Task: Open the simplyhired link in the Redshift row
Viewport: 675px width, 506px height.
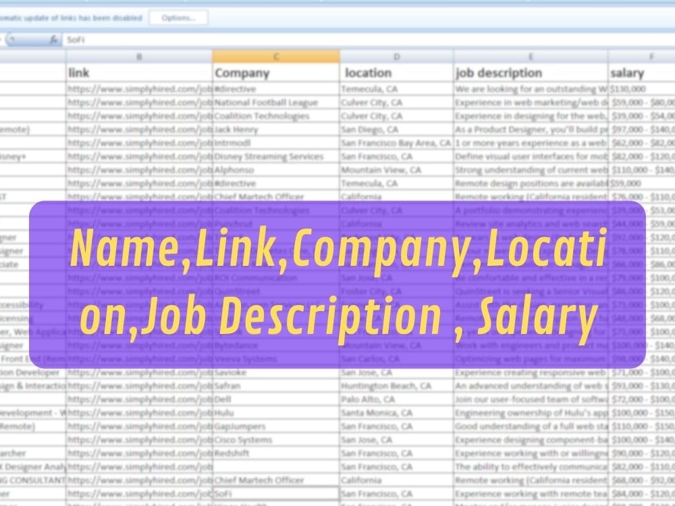Action: coord(139,453)
